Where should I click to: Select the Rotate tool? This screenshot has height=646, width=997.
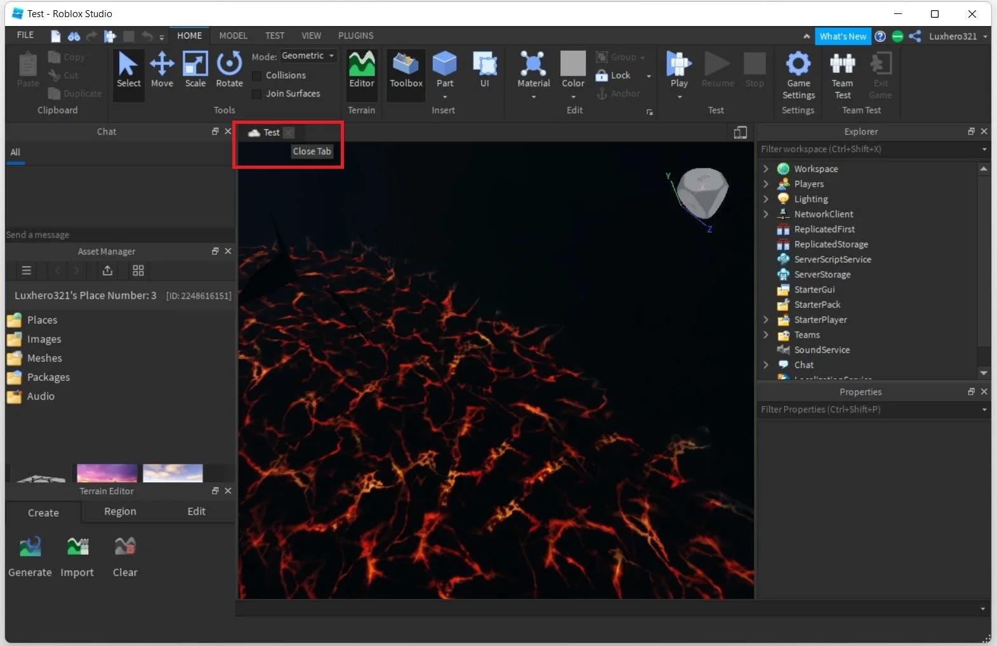(229, 70)
